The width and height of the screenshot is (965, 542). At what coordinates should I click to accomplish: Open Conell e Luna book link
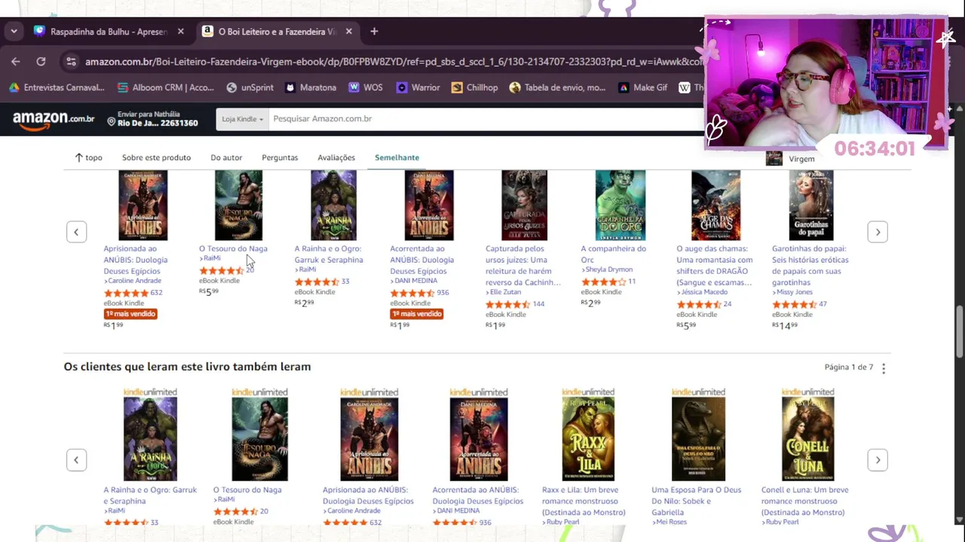point(804,501)
